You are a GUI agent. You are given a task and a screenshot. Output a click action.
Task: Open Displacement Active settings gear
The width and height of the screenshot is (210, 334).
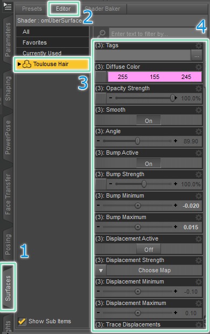tap(199, 239)
